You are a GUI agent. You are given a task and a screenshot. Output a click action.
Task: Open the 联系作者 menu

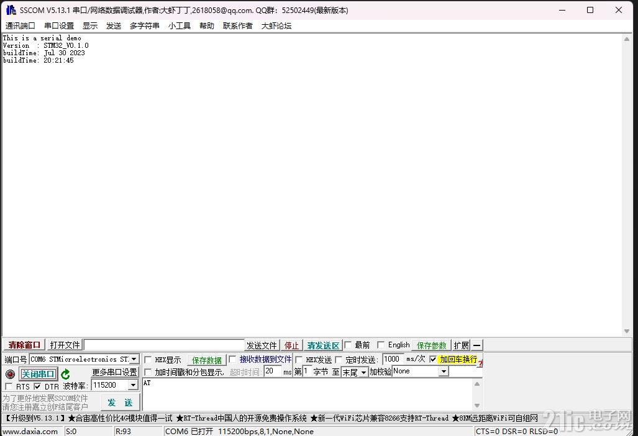[238, 25]
